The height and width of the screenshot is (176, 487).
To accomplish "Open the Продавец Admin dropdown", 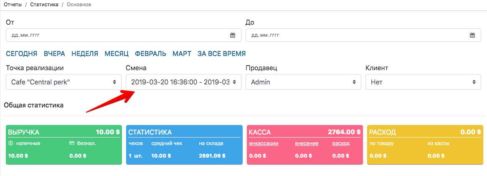I will pos(303,82).
